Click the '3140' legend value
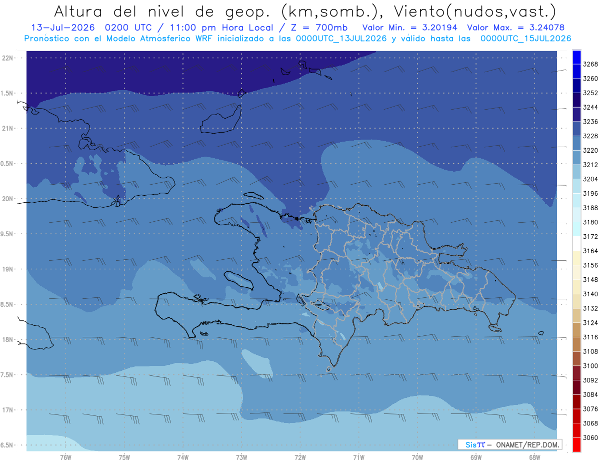This screenshot has width=600, height=464. click(590, 294)
